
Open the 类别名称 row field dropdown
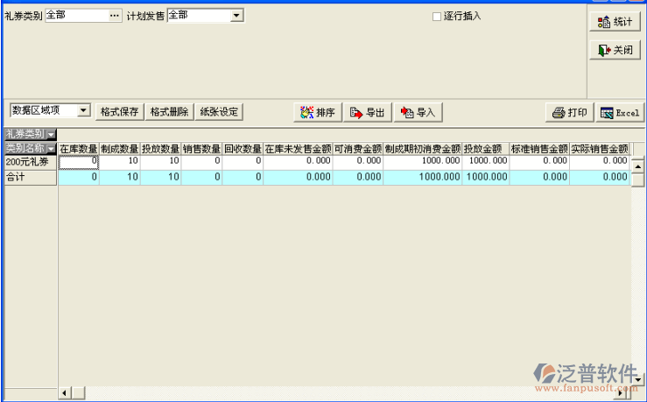coord(51,148)
